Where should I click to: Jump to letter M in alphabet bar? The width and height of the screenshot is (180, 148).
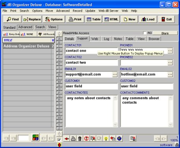click(x=59, y=82)
